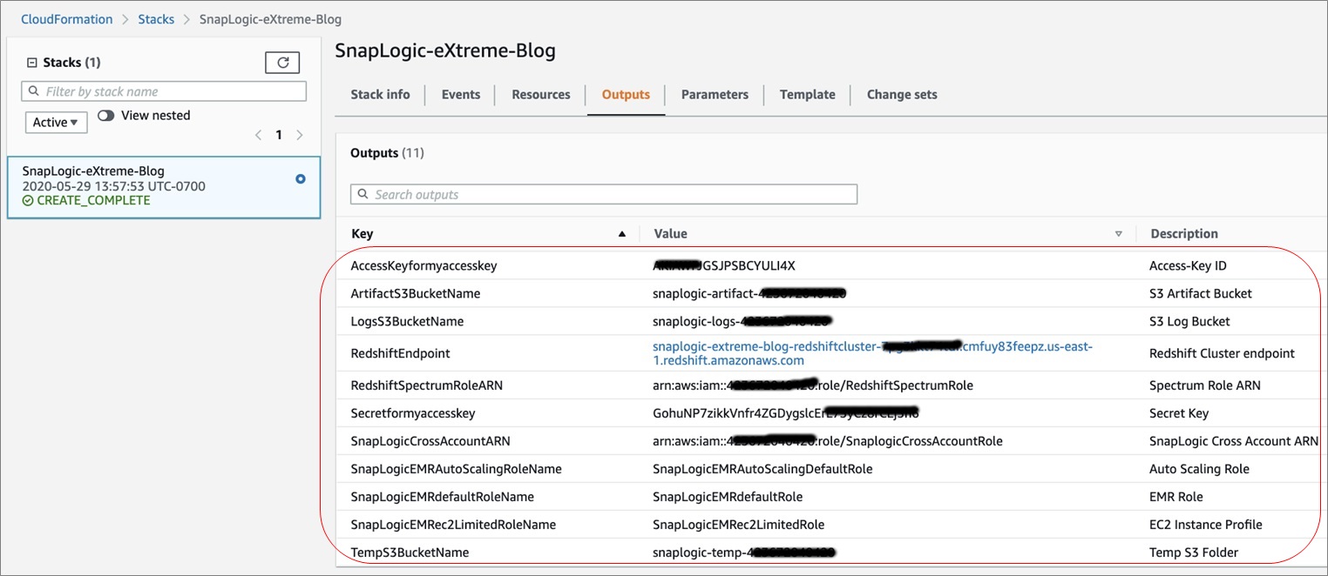Open the Stacks breadcrumb link
This screenshot has width=1328, height=576.
coord(156,19)
